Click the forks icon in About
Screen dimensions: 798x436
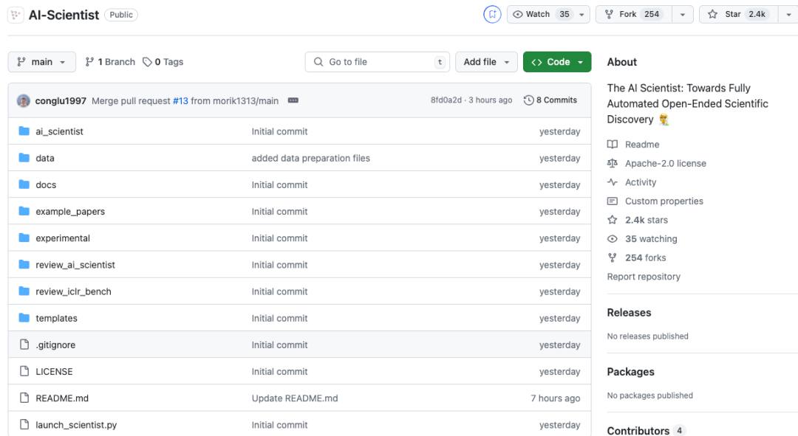click(613, 257)
